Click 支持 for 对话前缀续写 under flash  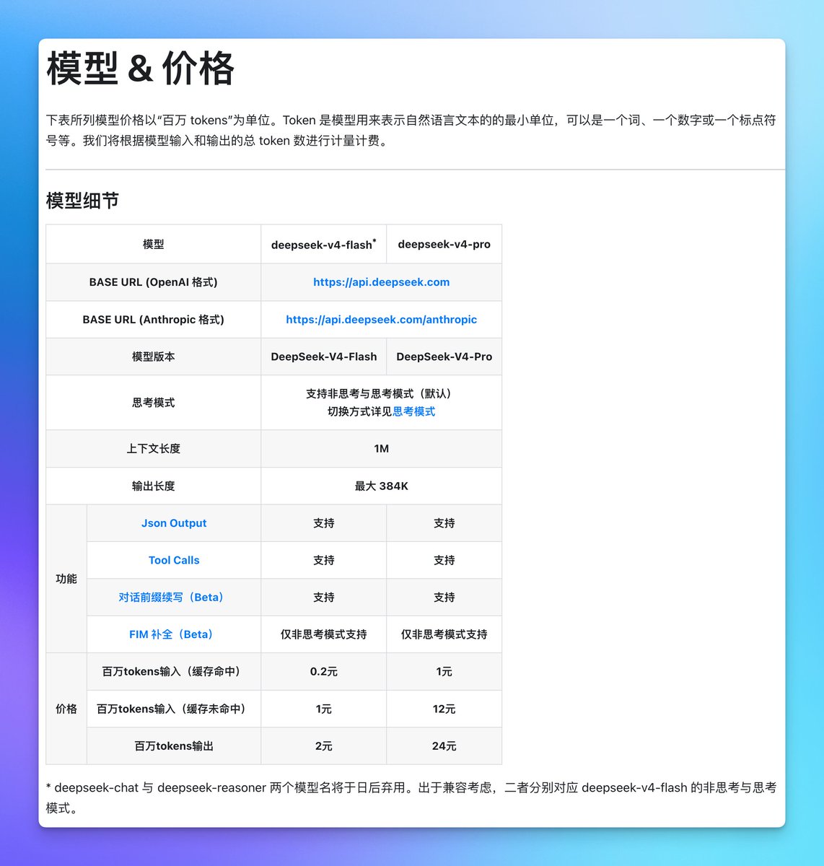pos(324,598)
